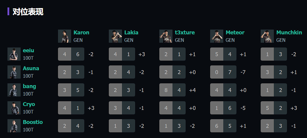Open the Boostio player name link
Screen dimensions: 307x138
tap(33, 122)
